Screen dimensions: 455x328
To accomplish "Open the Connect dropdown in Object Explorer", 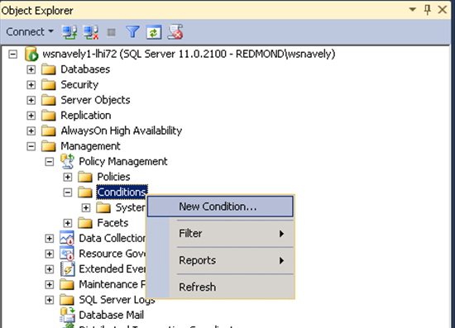I will coord(30,31).
